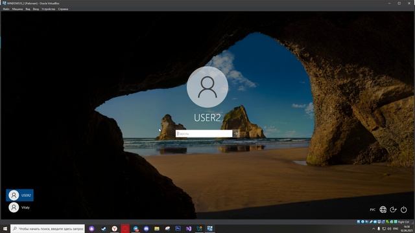The height and width of the screenshot is (233, 415).
Task: Open the Вид menu
Action: point(28,9)
